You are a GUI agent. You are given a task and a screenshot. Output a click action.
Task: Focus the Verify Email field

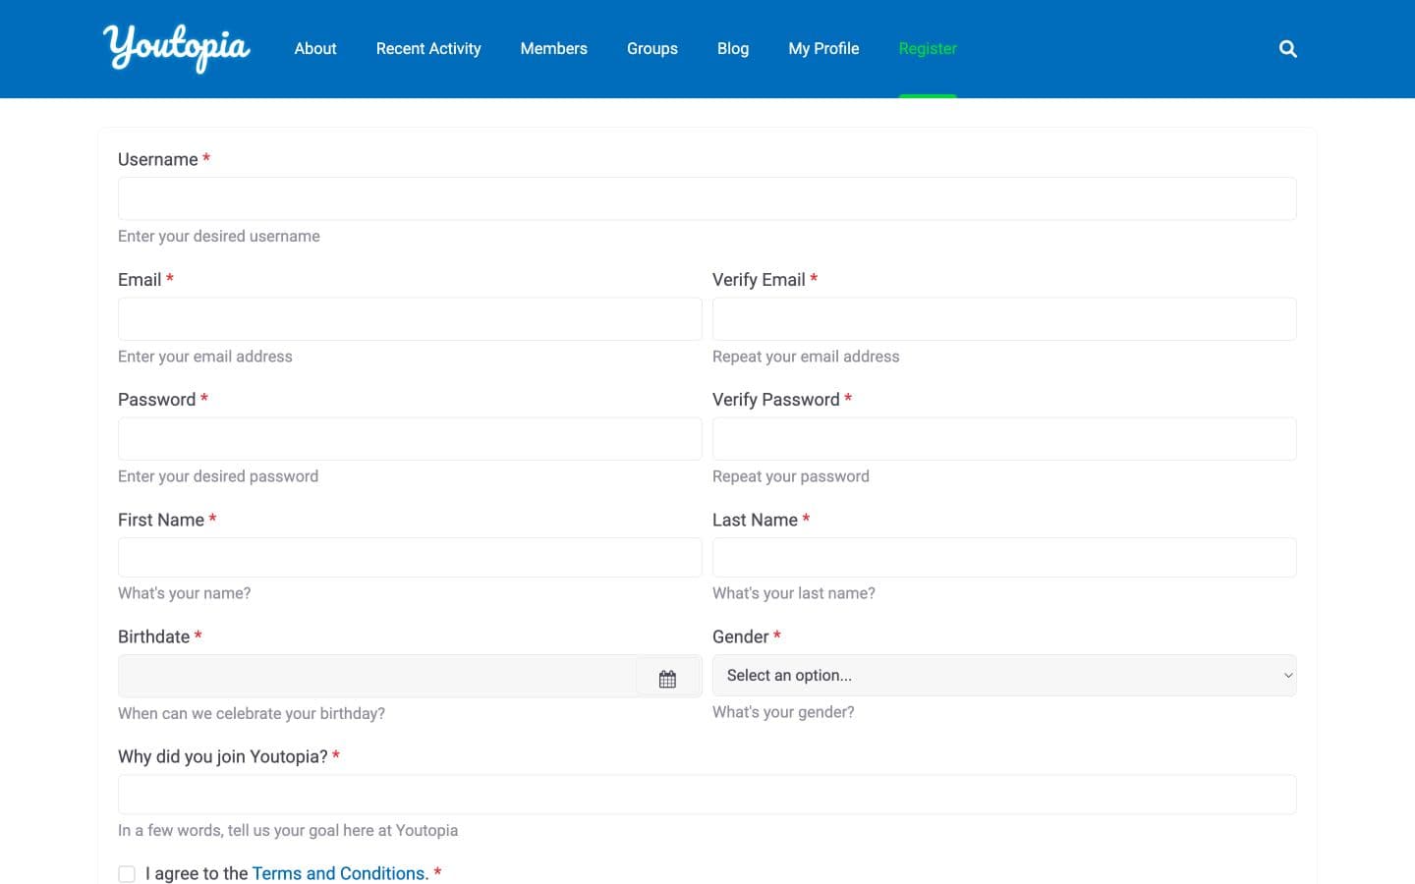1004,319
